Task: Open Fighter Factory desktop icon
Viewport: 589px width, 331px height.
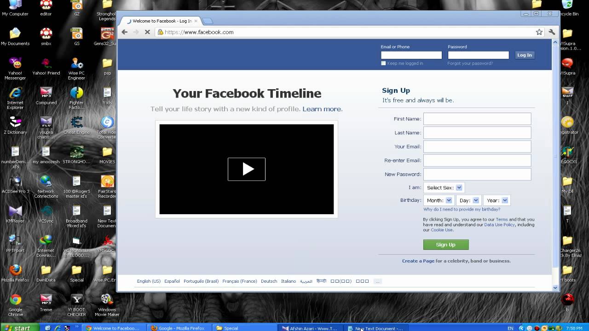Action: point(76,98)
